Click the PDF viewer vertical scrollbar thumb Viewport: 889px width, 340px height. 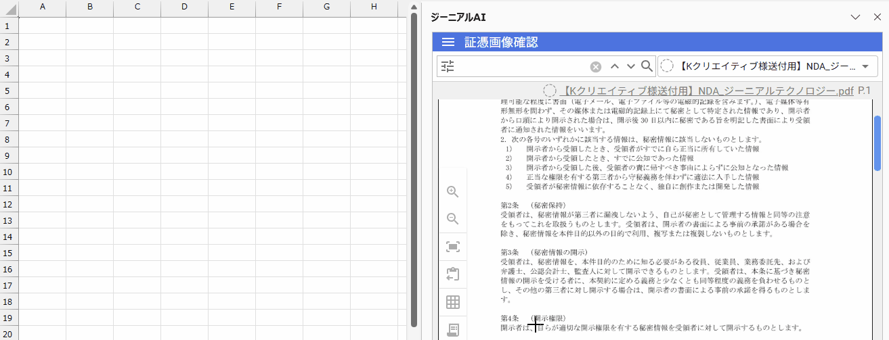point(877,142)
